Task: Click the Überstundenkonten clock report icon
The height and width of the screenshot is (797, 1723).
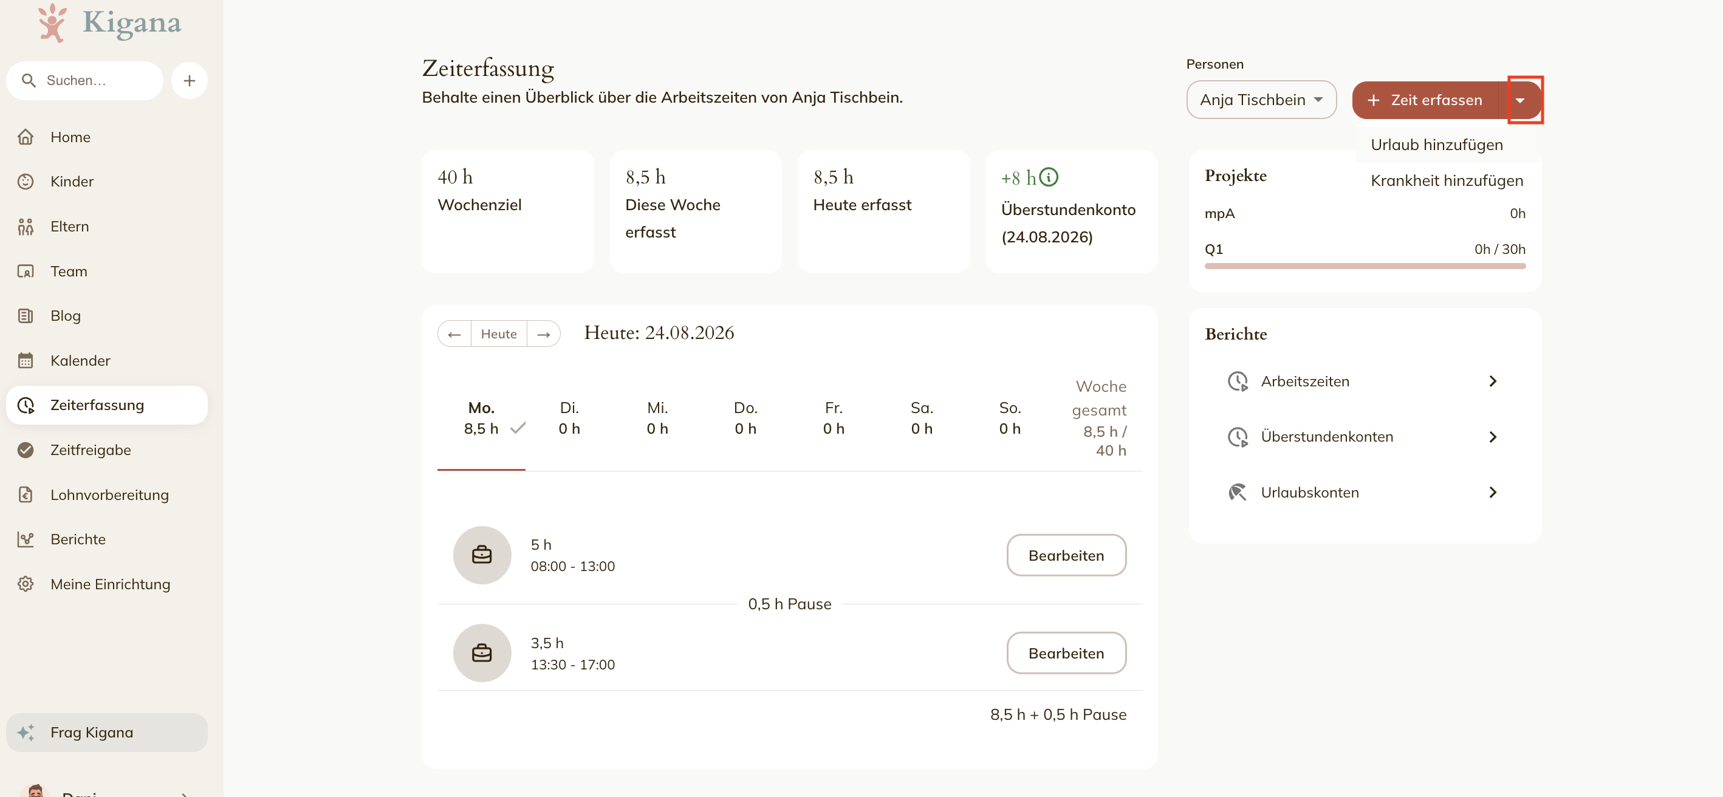Action: [x=1238, y=437]
